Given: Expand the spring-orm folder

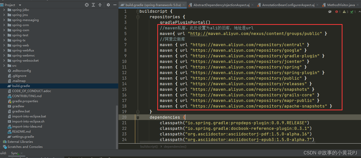Looking at the screenshot, I should point(4,25).
